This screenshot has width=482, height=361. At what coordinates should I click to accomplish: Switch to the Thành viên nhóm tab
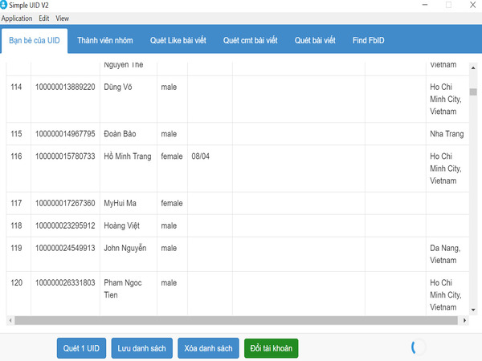(105, 41)
